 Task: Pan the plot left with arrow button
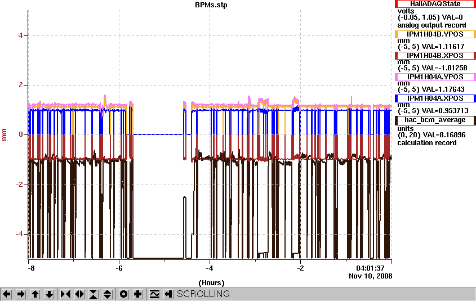click(7, 294)
